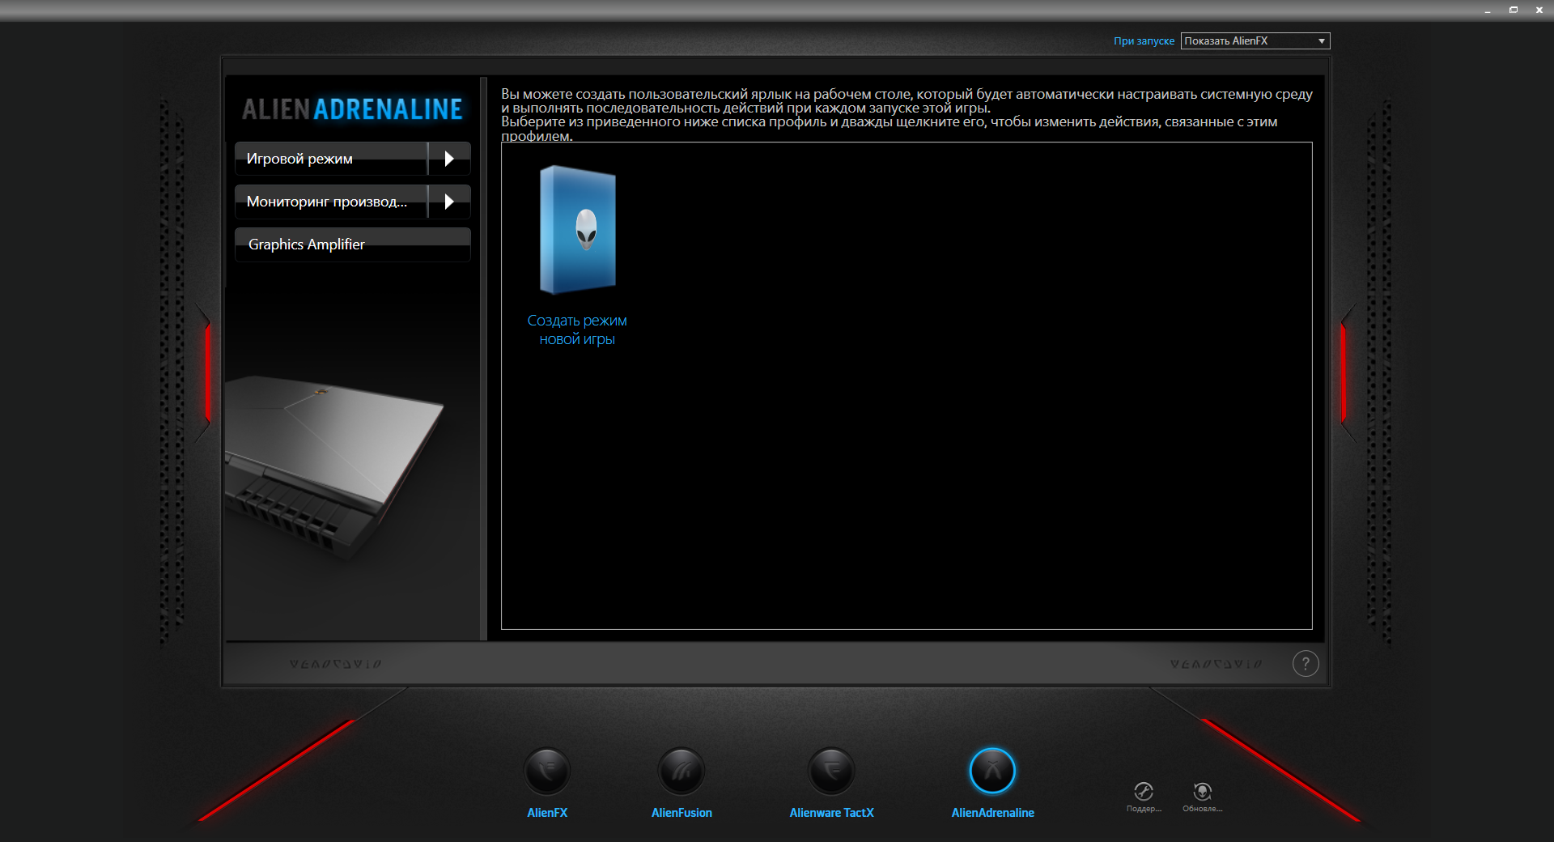This screenshot has width=1554, height=842.
Task: Open the AlienFusion module icon
Action: 681,770
